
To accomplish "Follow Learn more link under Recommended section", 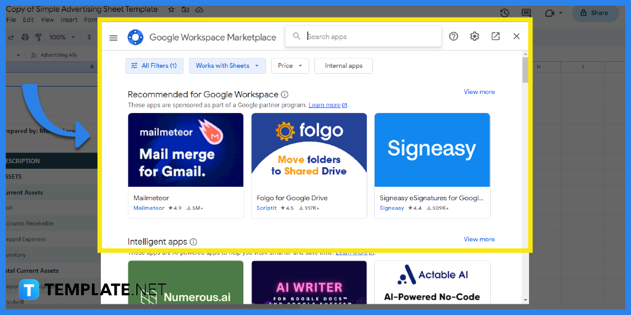I will (327, 105).
